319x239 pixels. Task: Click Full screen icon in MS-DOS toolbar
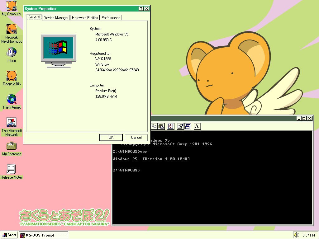click(171, 126)
